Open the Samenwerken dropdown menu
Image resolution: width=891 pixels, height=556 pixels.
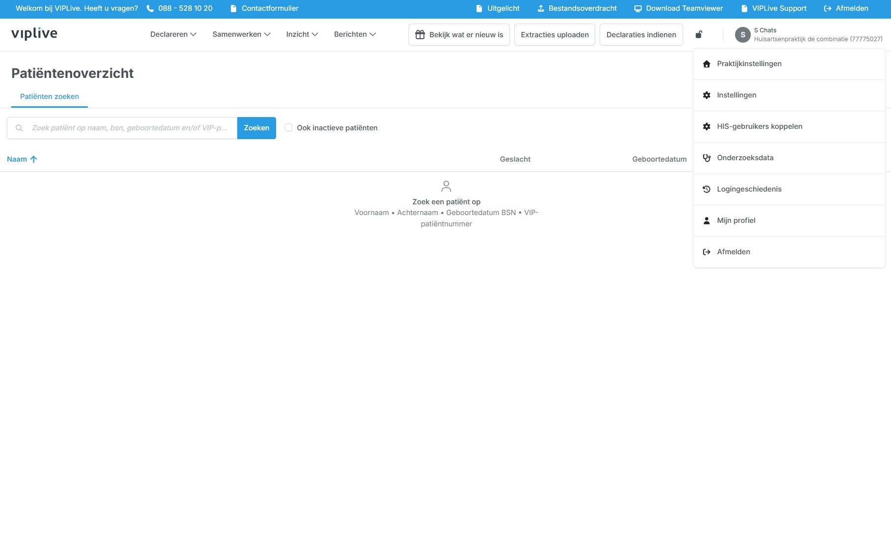pyautogui.click(x=241, y=34)
